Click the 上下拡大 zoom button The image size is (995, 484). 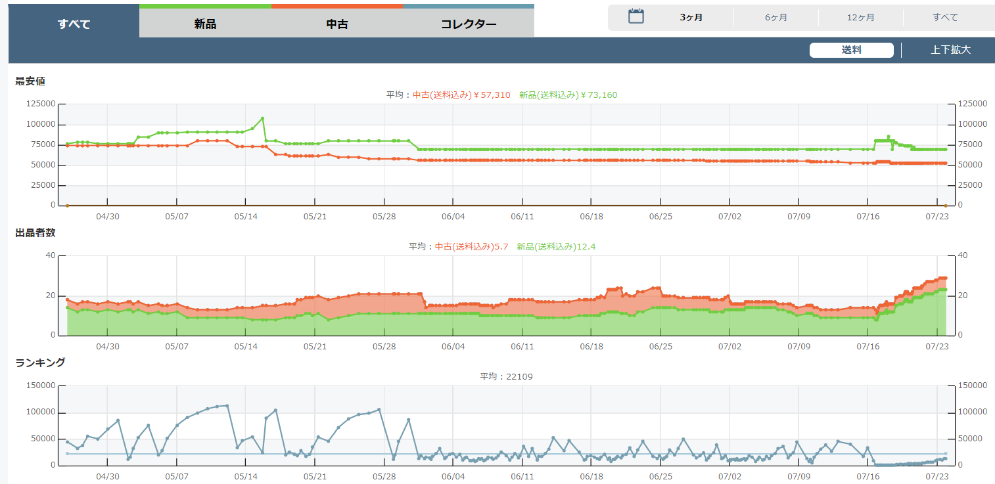950,50
